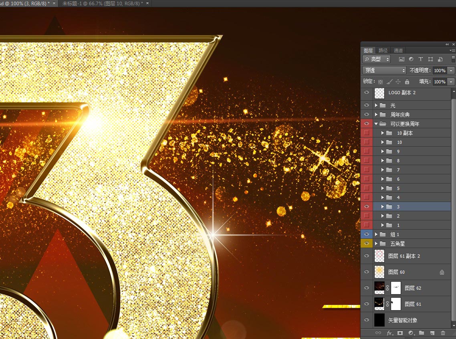Click the 不透明度 value field
This screenshot has width=456, height=339.
pyautogui.click(x=440, y=71)
